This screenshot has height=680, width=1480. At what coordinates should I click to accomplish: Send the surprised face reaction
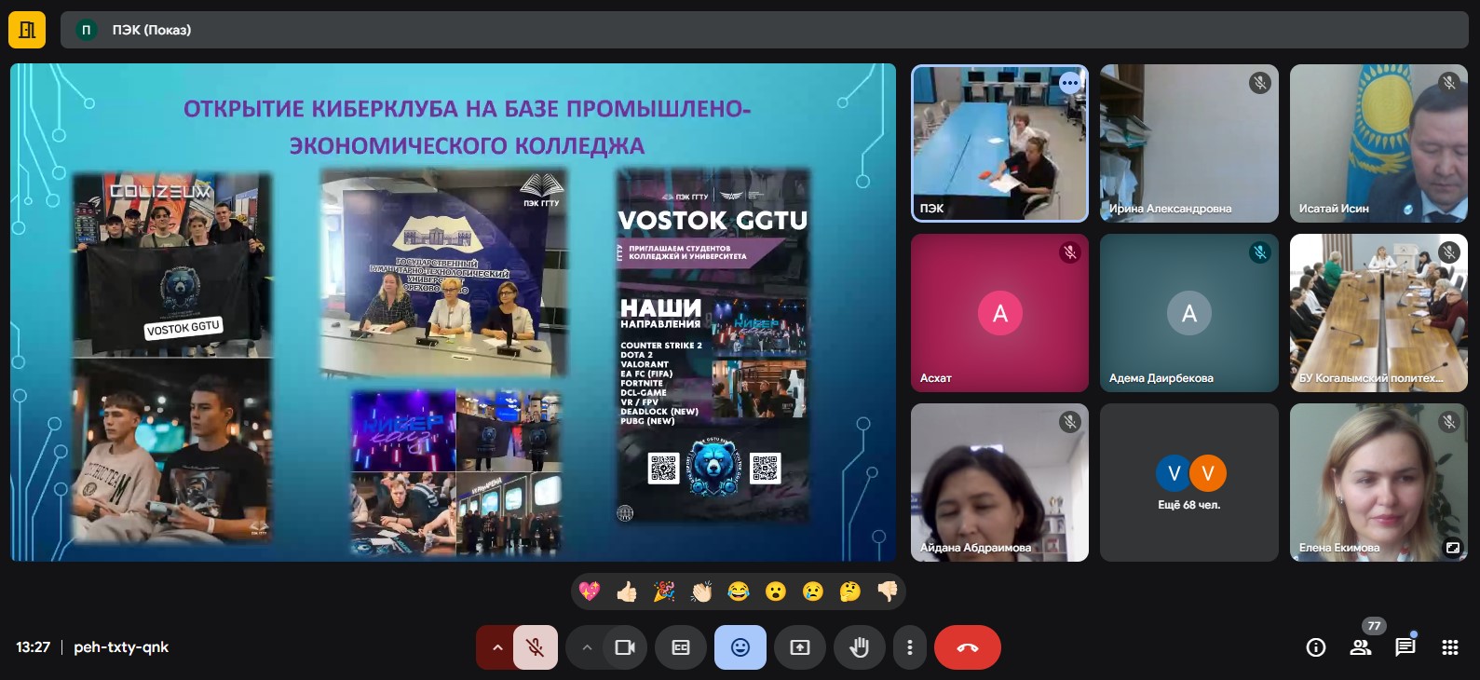776,592
